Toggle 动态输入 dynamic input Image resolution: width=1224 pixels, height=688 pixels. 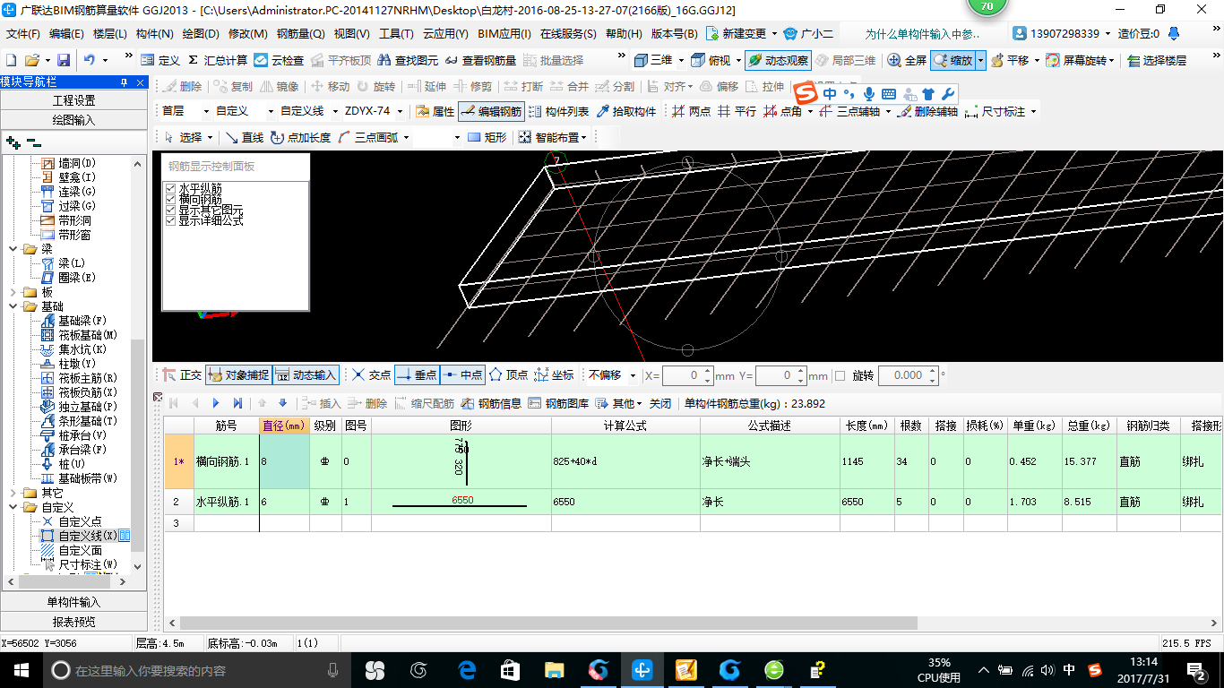pos(306,375)
